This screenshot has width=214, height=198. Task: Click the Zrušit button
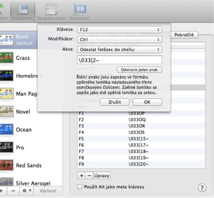tap(115, 102)
